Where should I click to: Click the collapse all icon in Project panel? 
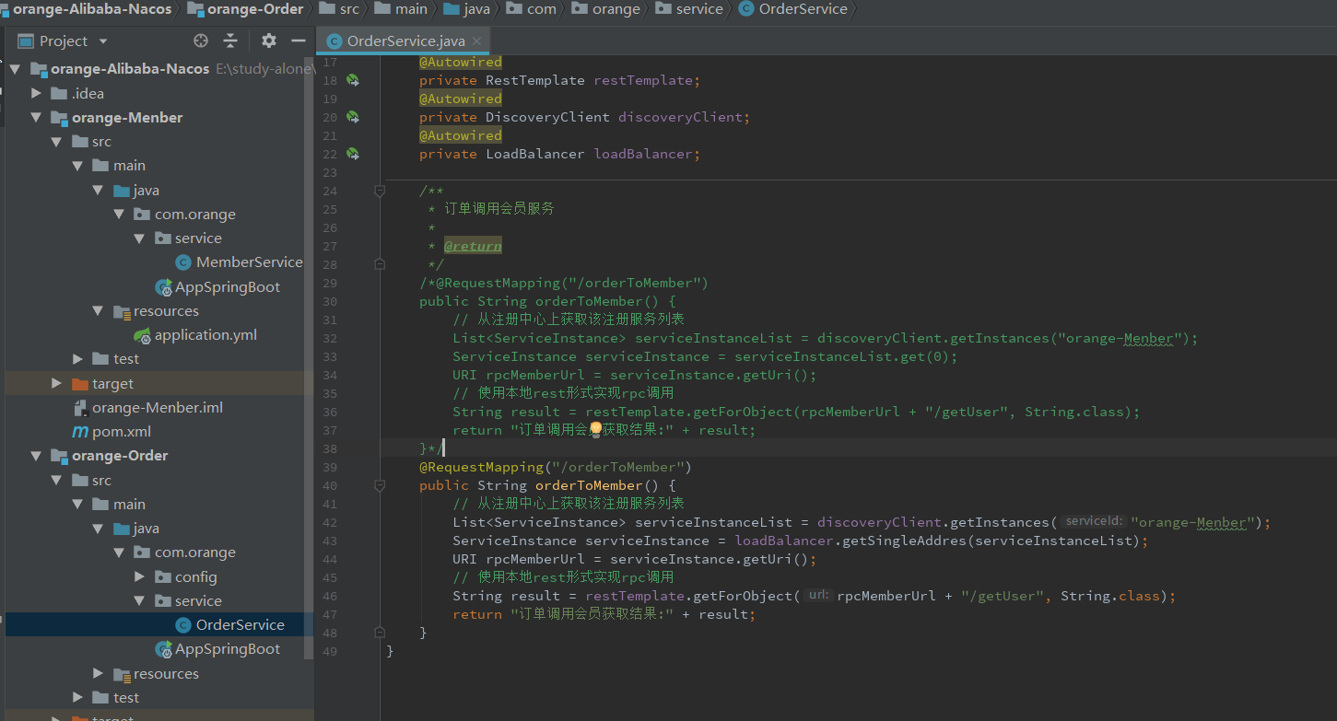[x=230, y=41]
